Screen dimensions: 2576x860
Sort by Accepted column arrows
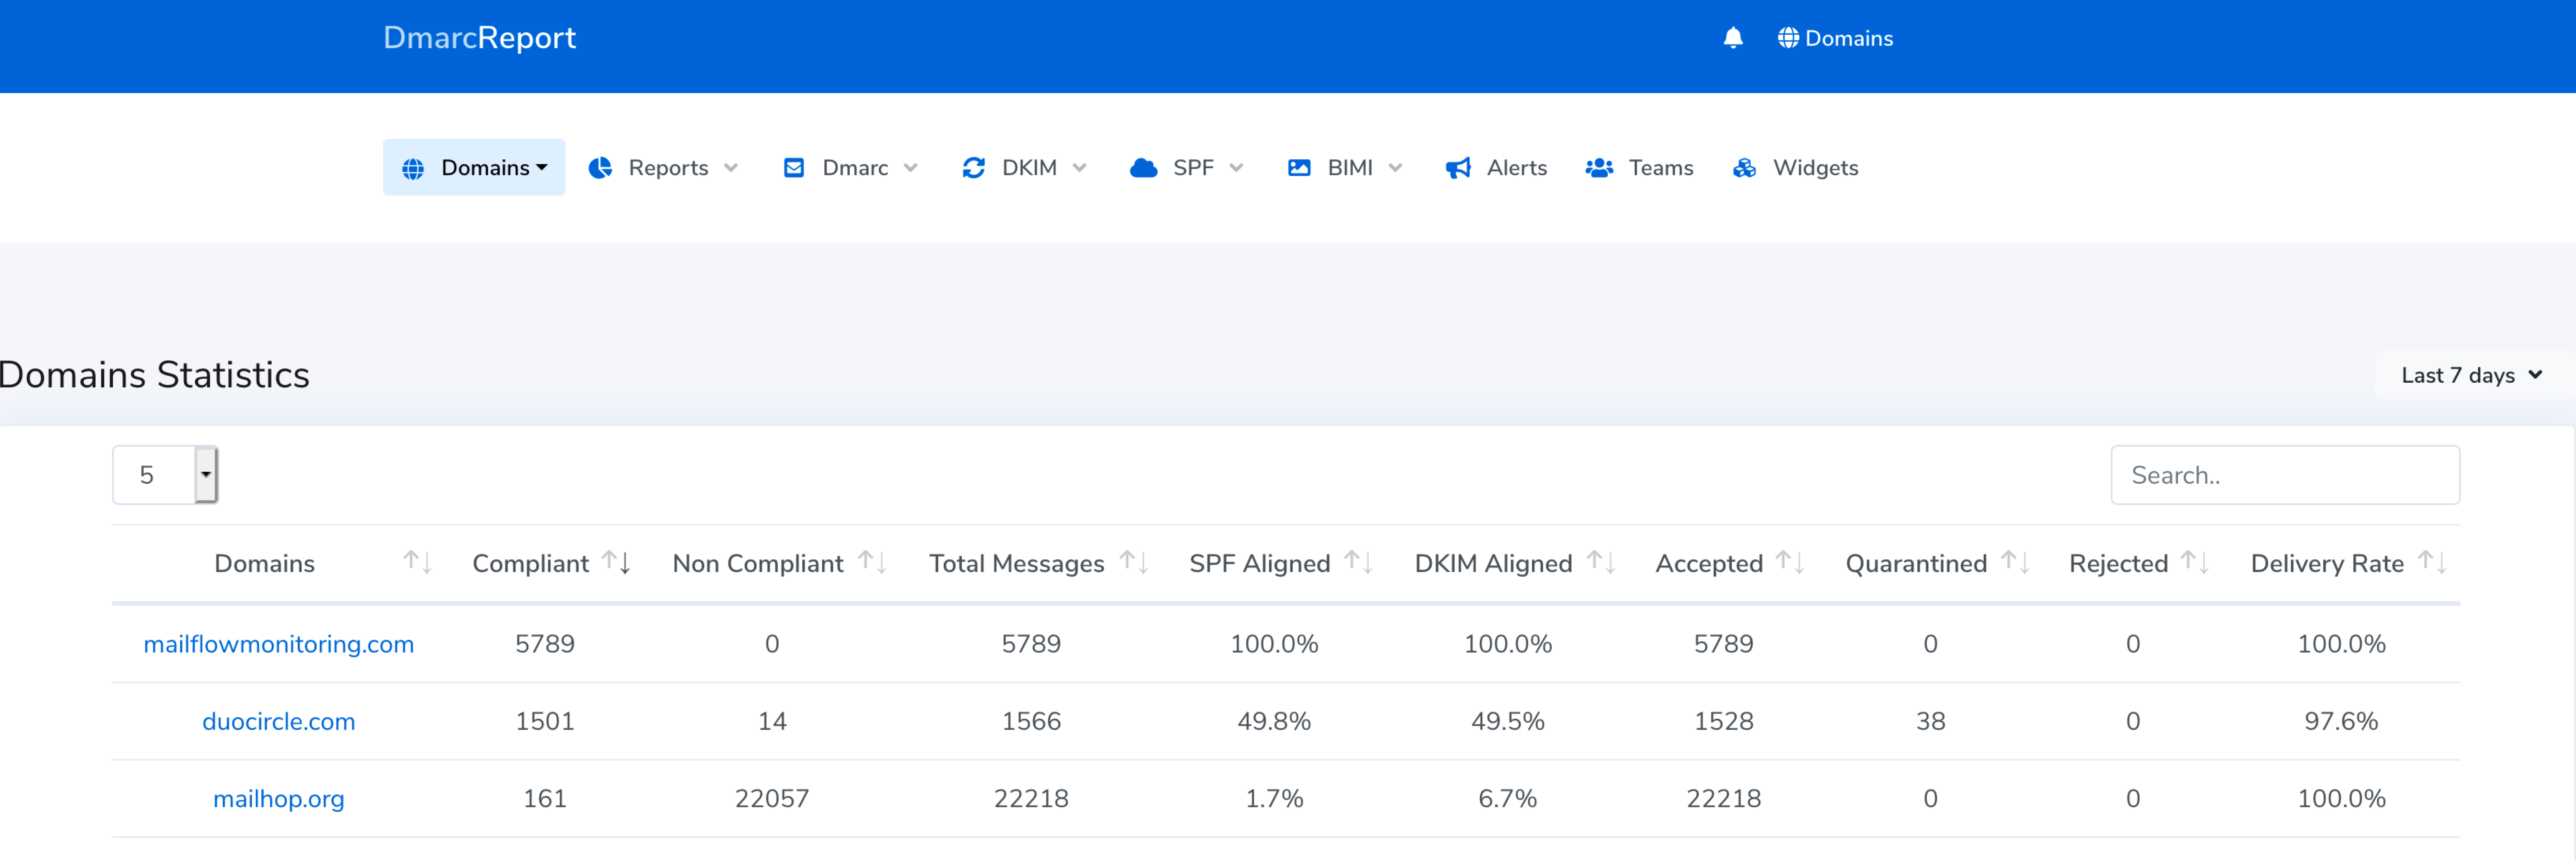1790,562
